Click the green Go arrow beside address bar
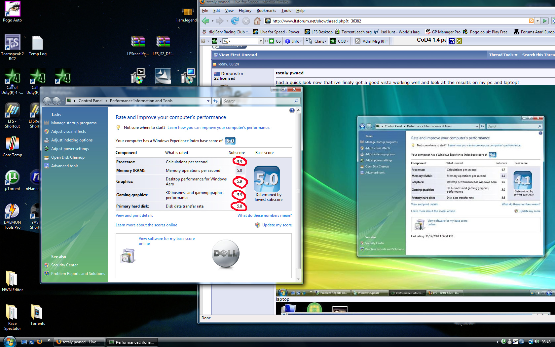Viewport: 555px width, 347px height. (x=545, y=21)
